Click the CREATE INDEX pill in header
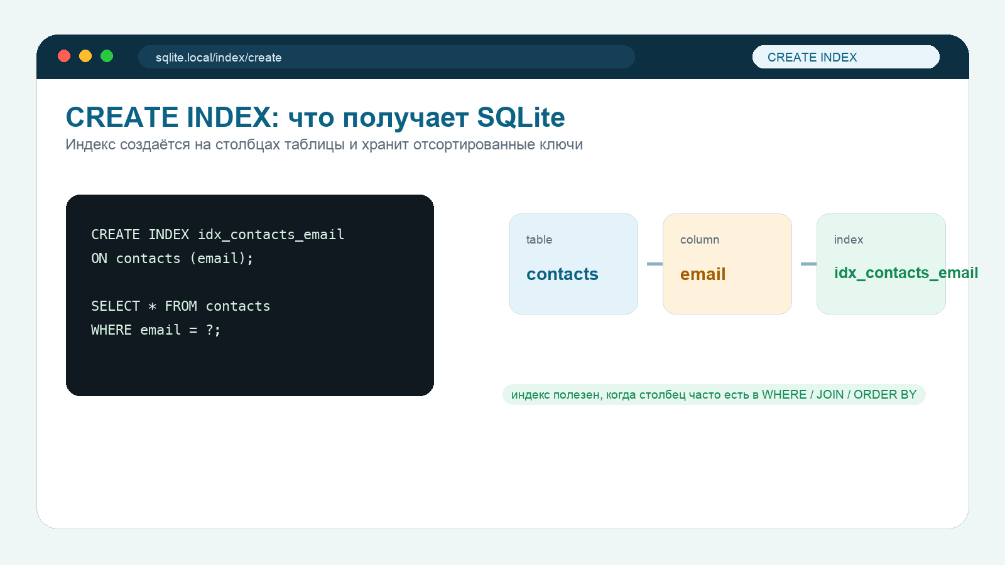The width and height of the screenshot is (1005, 565). coord(846,56)
